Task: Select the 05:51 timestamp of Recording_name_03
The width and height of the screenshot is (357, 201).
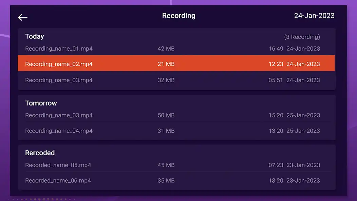Action: tap(276, 80)
